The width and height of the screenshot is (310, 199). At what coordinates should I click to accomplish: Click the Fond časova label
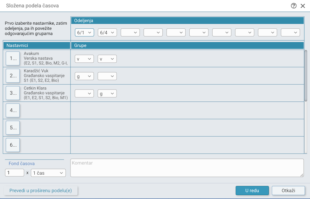pos(21,164)
